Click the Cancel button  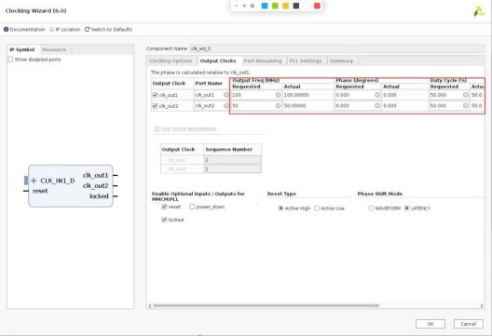468,324
